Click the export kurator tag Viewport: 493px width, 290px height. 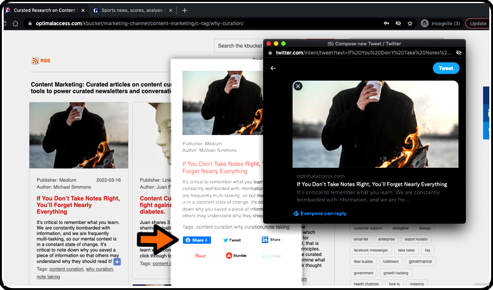click(416, 239)
